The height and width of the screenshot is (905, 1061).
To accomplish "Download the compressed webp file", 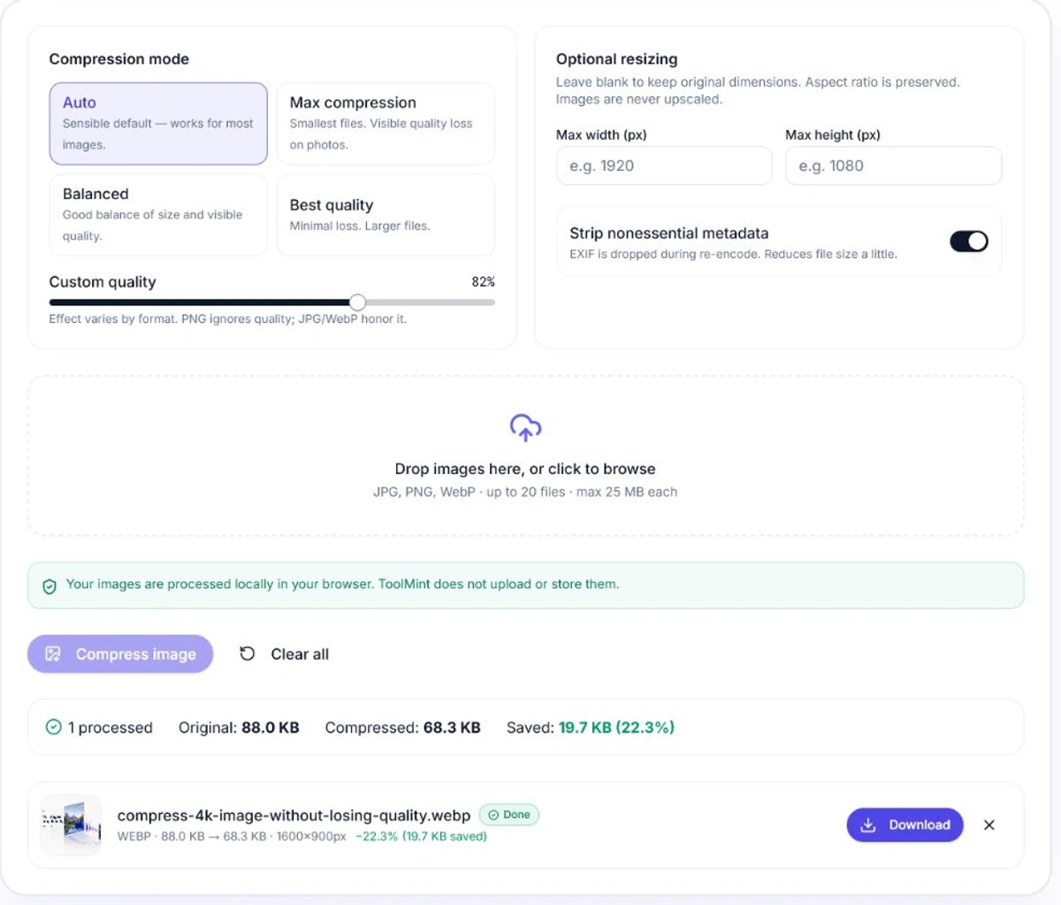I will 905,824.
